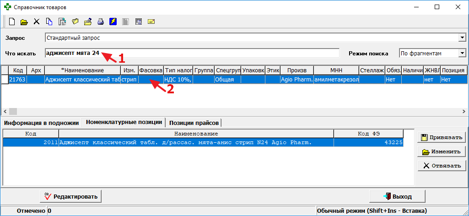This screenshot has width=469, height=216.
Task: Click the yellow envelope toolbar icon
Action: point(151,22)
